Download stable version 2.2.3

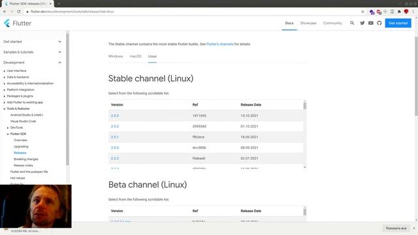115,158
